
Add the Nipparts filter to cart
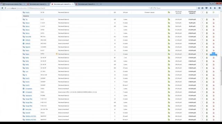[x=207, y=47]
